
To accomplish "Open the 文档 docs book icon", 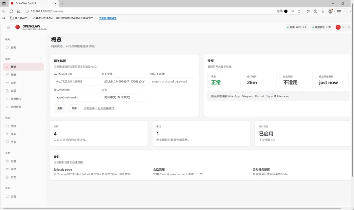I will pyautogui.click(x=7, y=196).
